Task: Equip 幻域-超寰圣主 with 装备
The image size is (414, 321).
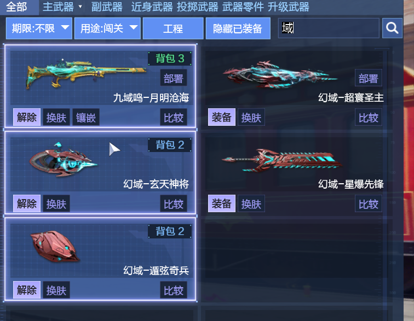Action: coord(222,117)
